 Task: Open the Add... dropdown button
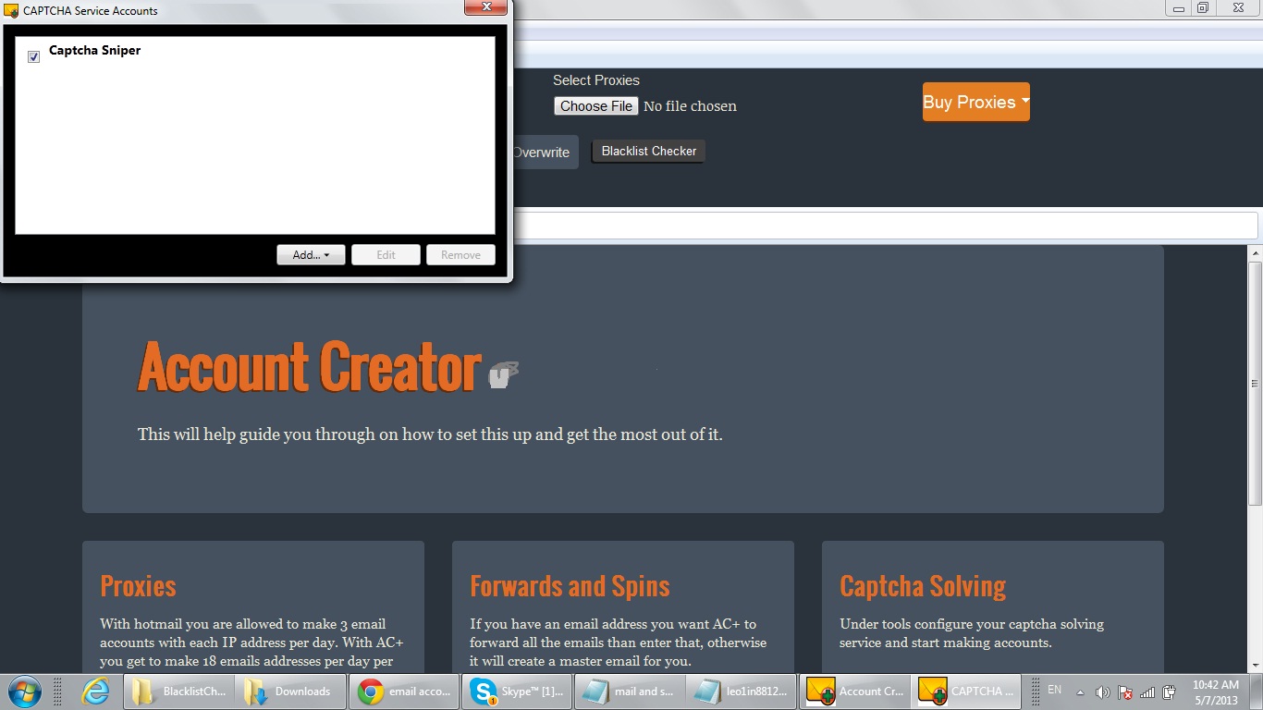[311, 255]
